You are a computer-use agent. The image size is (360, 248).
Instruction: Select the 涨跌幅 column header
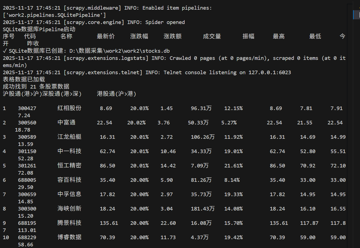139,36
